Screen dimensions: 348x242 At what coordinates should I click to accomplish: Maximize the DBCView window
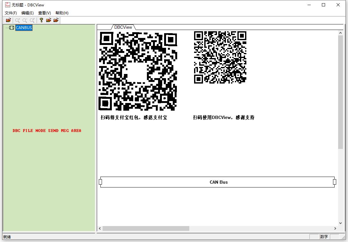pyautogui.click(x=323, y=5)
